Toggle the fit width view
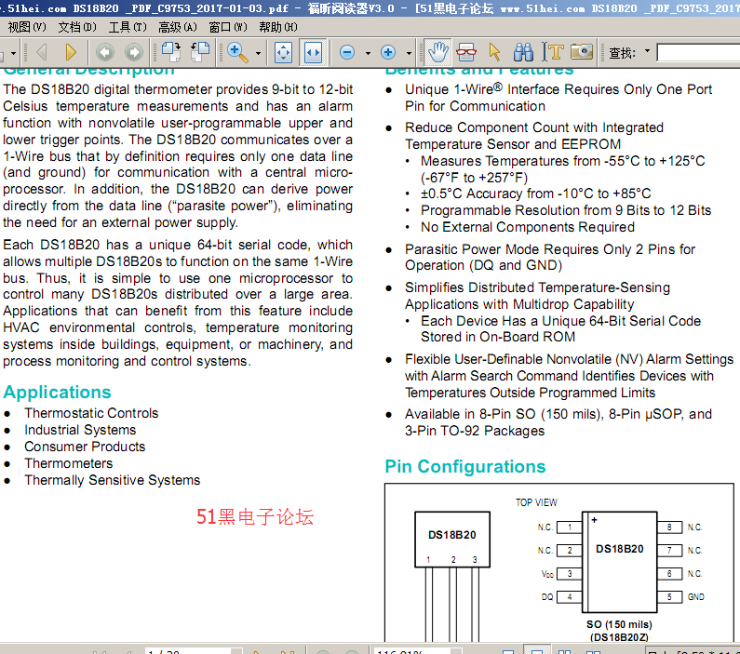The width and height of the screenshot is (740, 654). [x=313, y=52]
